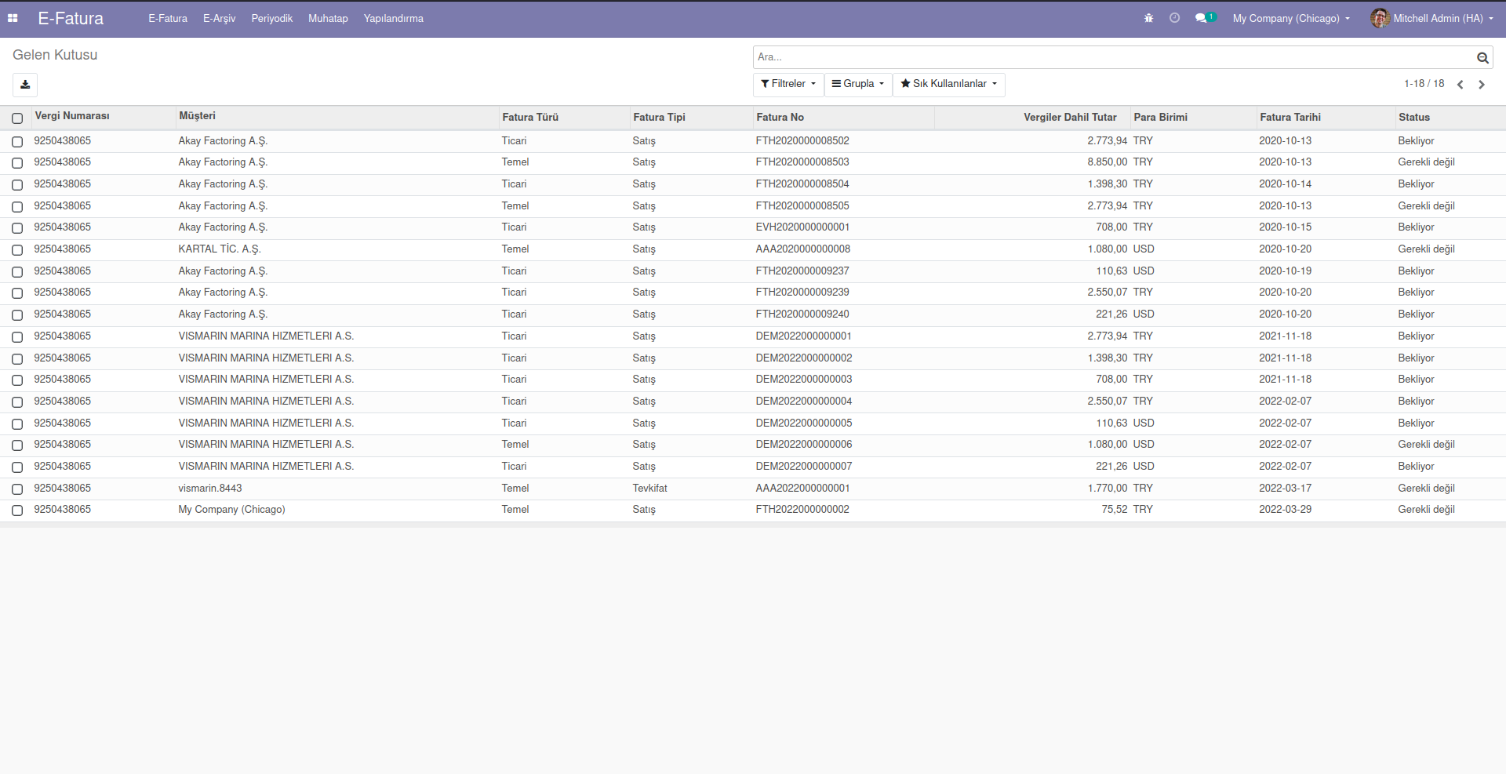Go to previous page arrow

1461,85
